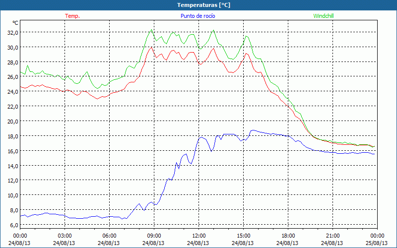397x248 pixels.
Task: Click the "16,0" y-axis value
Action: [x=13, y=151]
